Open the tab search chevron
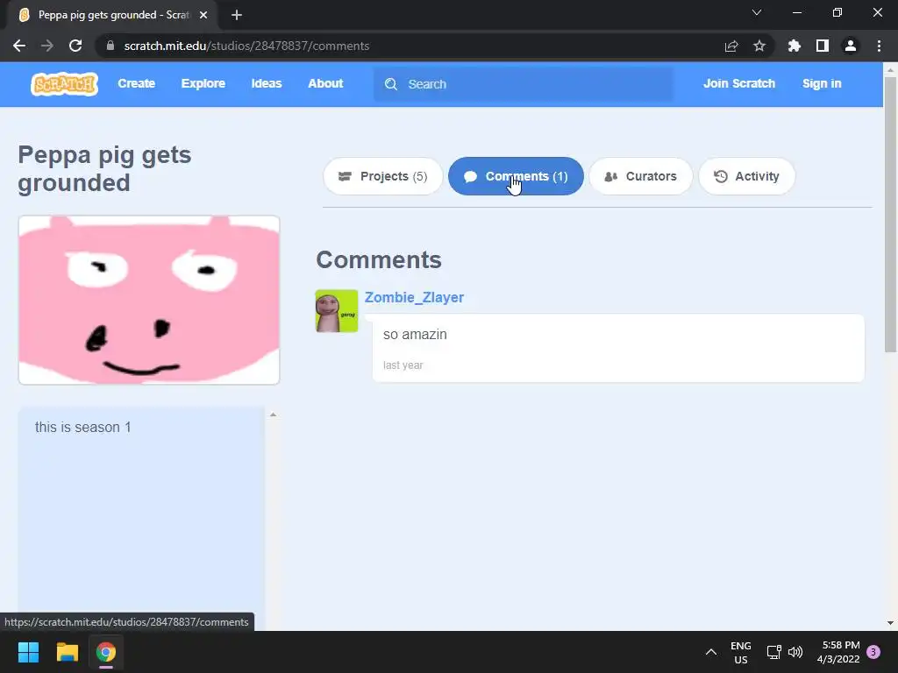Image resolution: width=898 pixels, height=673 pixels. point(757,12)
